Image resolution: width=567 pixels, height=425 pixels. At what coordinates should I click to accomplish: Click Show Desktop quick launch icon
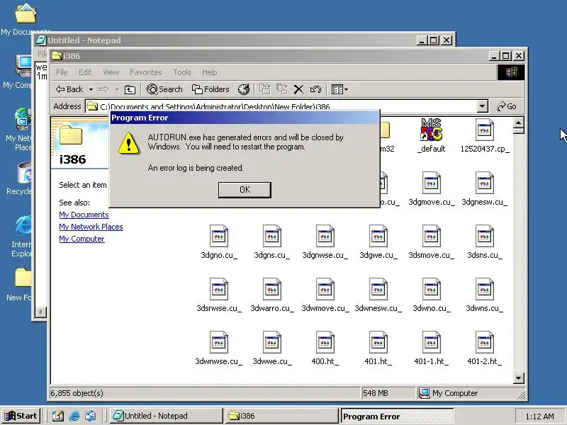coord(57,416)
